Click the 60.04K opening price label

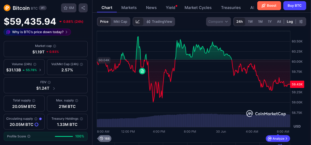[x=104, y=60]
